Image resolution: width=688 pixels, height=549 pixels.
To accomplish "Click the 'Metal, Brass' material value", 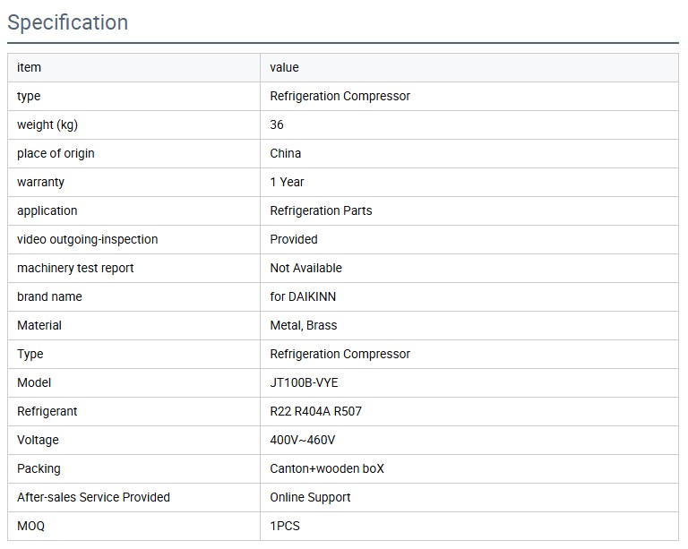I will [304, 325].
